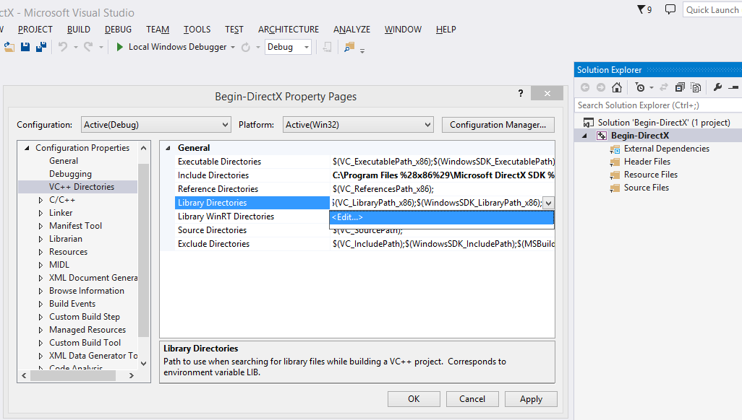
Task: Click the Cancel button
Action: 472,399
